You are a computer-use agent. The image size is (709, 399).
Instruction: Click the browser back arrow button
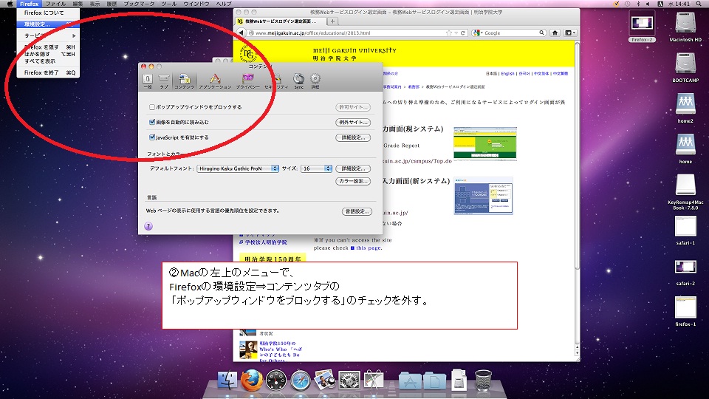pyautogui.click(x=241, y=33)
